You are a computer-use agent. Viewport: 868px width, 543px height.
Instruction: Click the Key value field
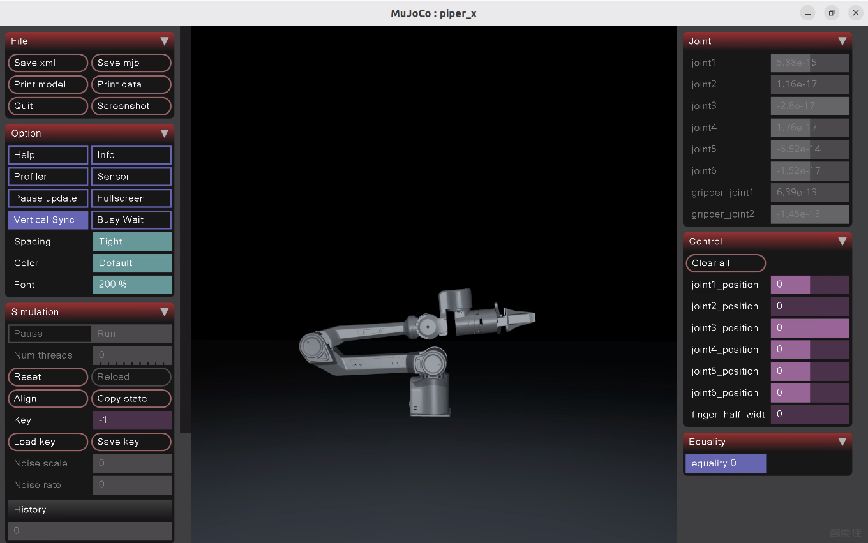pyautogui.click(x=132, y=420)
